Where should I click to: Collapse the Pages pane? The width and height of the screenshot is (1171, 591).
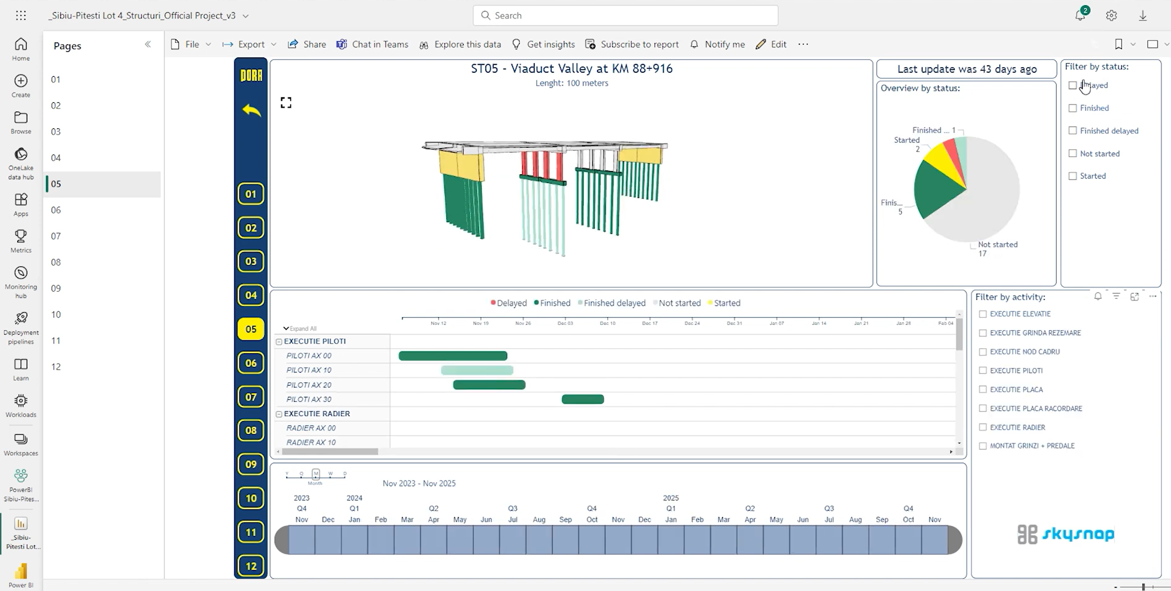pos(148,45)
